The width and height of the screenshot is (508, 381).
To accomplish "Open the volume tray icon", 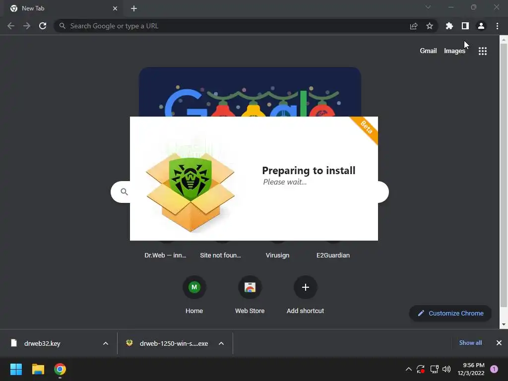I will (446, 369).
